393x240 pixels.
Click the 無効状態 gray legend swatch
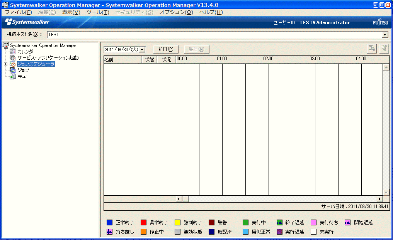click(x=177, y=232)
